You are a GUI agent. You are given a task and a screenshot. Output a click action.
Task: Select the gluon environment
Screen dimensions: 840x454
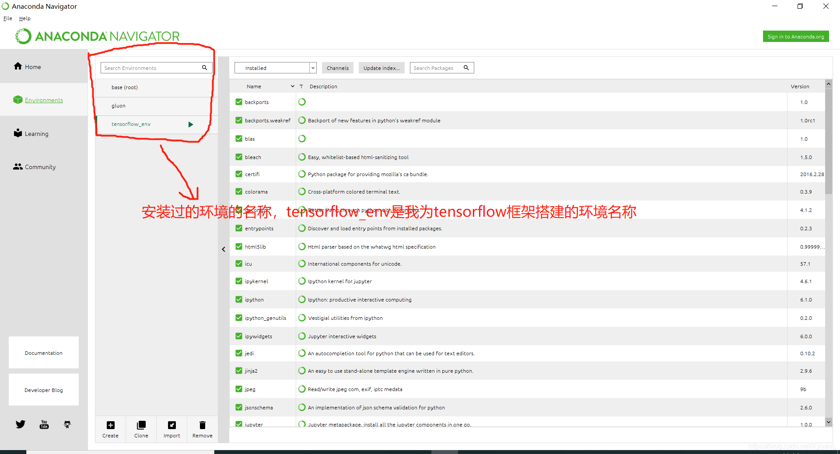pyautogui.click(x=157, y=106)
